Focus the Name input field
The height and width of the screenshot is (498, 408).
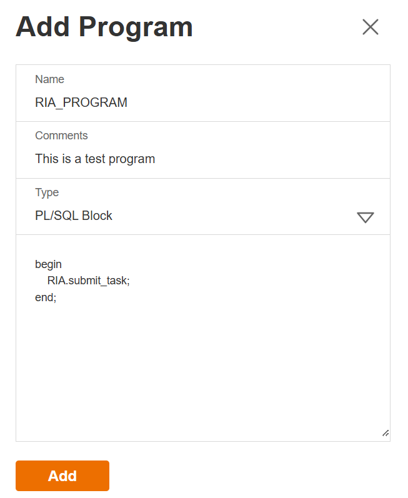click(x=203, y=102)
